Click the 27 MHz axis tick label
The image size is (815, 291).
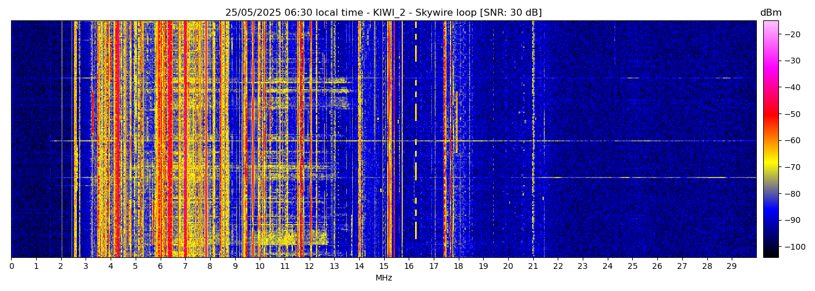pyautogui.click(x=682, y=266)
